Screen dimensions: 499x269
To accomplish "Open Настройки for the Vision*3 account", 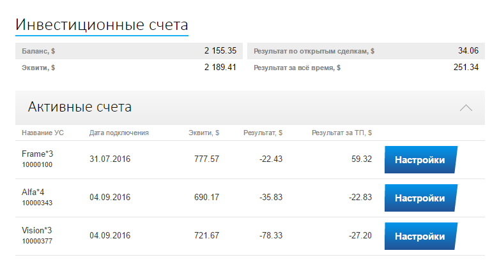I will tap(420, 236).
